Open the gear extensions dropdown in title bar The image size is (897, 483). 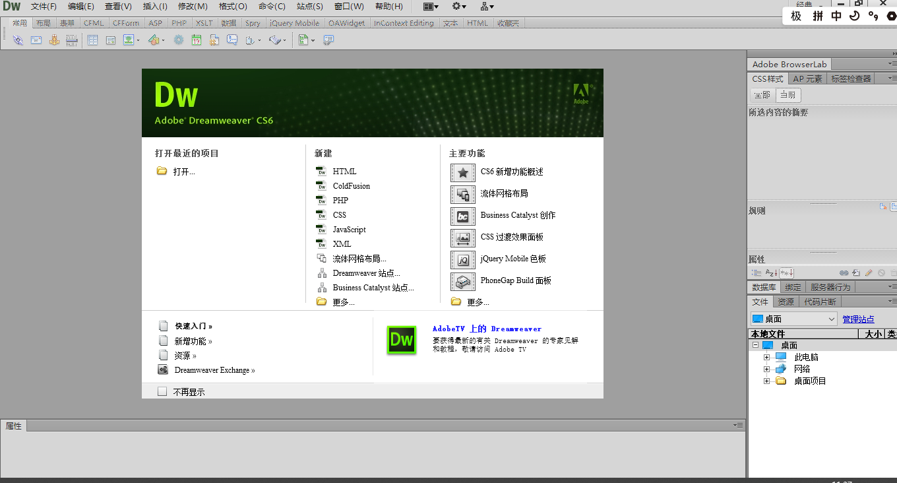pos(459,7)
